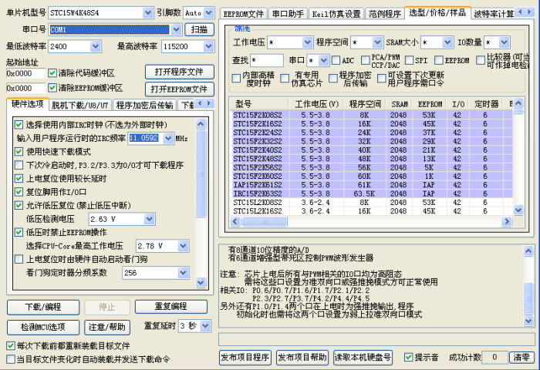Open watchdog divider 256 dropdown

tap(183, 273)
